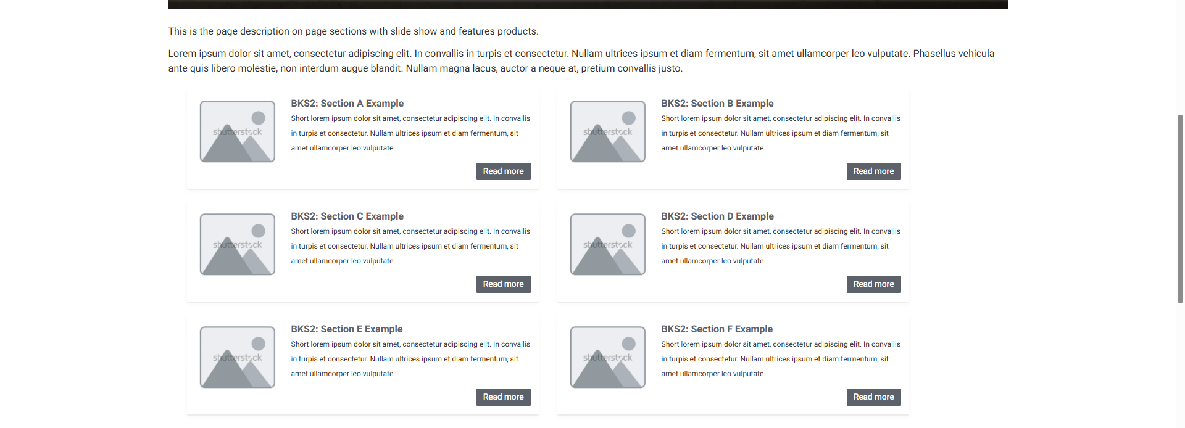Open Section B Example placeholder image
This screenshot has height=428, width=1185.
608,131
